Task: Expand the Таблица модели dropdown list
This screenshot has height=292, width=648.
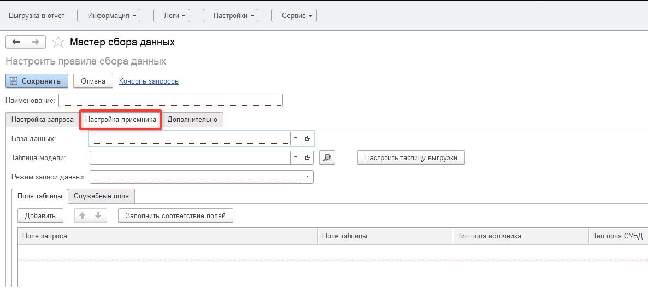Action: pos(296,157)
